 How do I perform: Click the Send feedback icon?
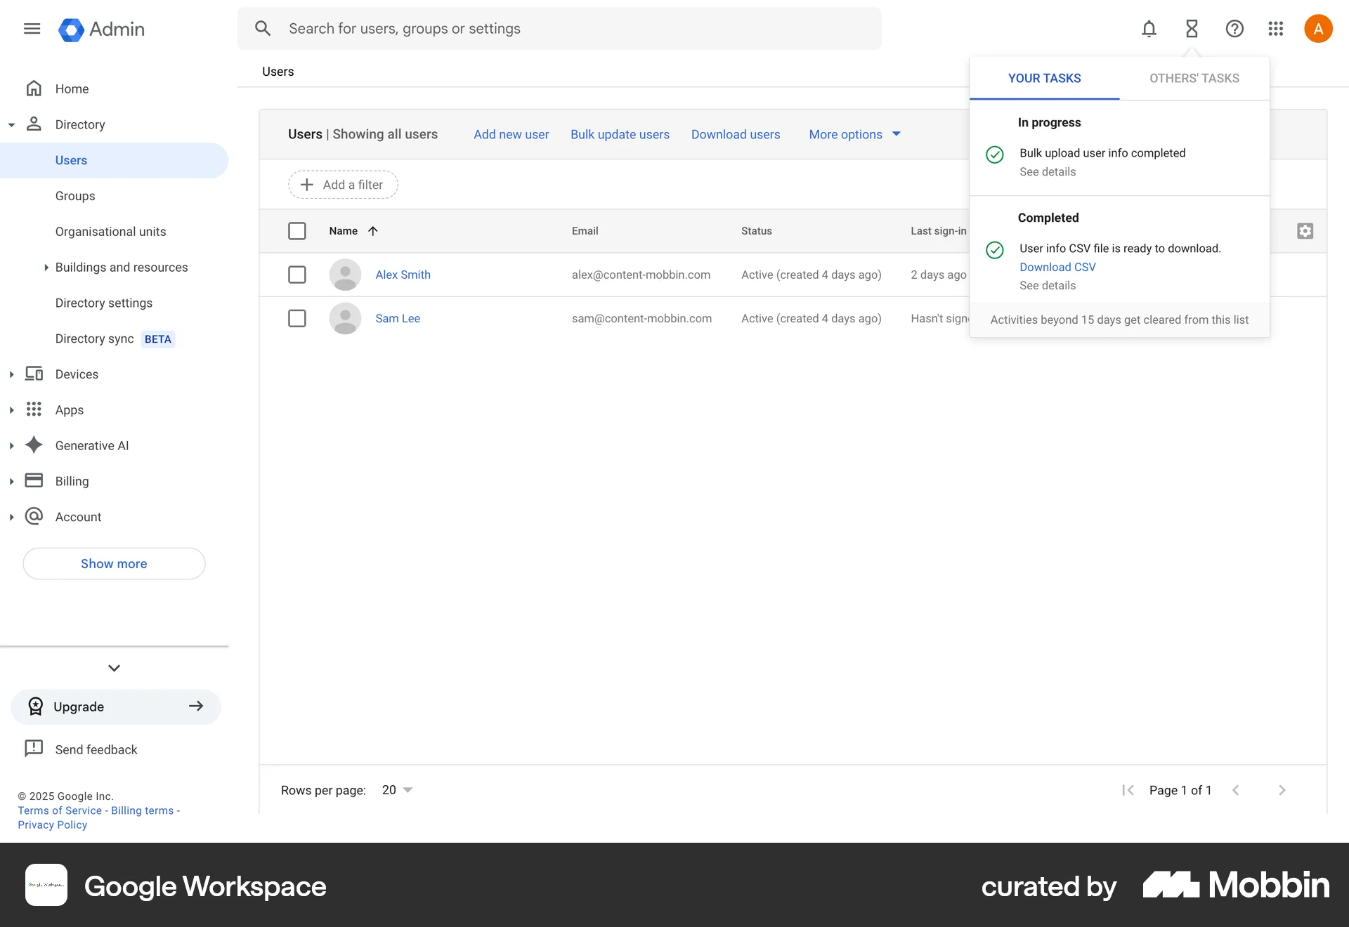(34, 749)
